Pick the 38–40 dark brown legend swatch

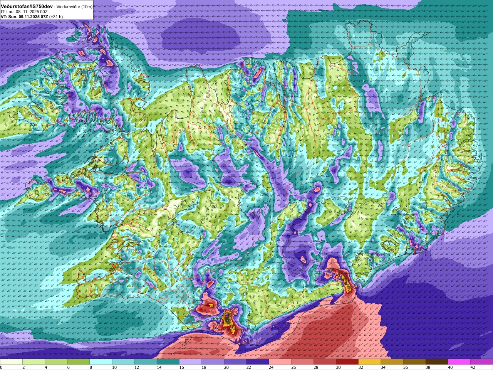coord(437,362)
